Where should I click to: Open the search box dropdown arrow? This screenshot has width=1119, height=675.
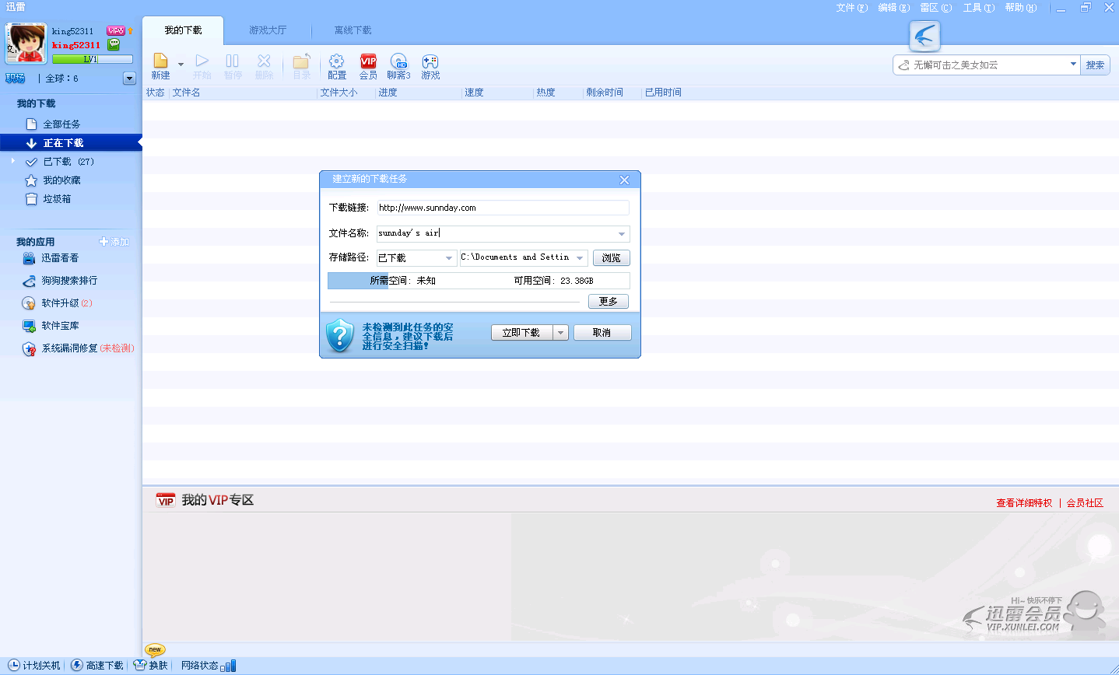tap(1074, 65)
